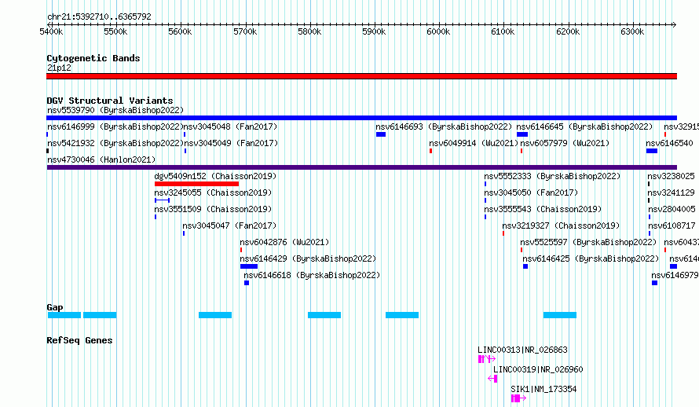Open variant label nsv6146999 (ByrskaBishop2022)
Image resolution: width=699 pixels, height=407 pixels.
(115, 126)
